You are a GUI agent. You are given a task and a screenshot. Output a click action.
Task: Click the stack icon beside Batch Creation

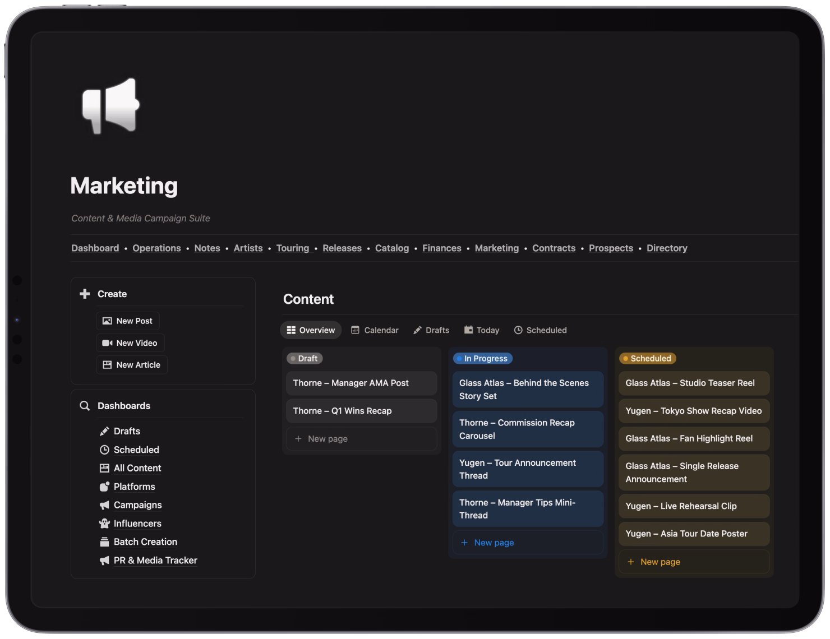104,542
